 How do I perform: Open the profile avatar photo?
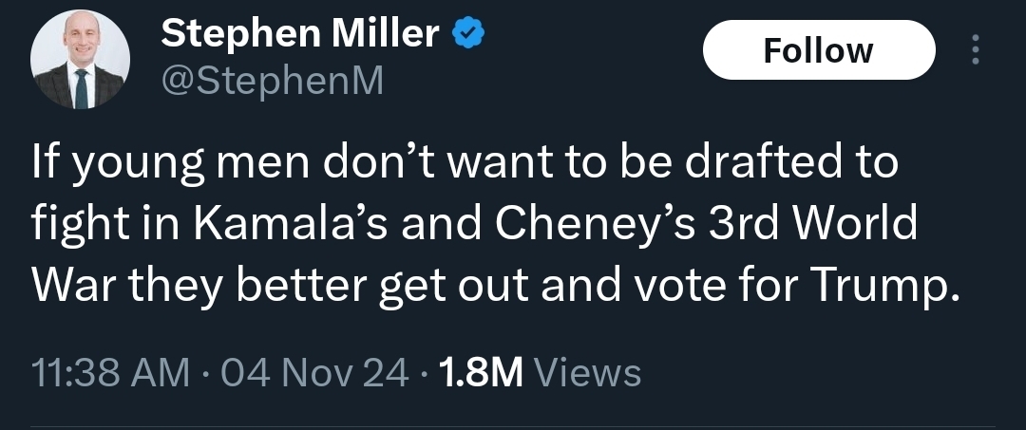(78, 63)
